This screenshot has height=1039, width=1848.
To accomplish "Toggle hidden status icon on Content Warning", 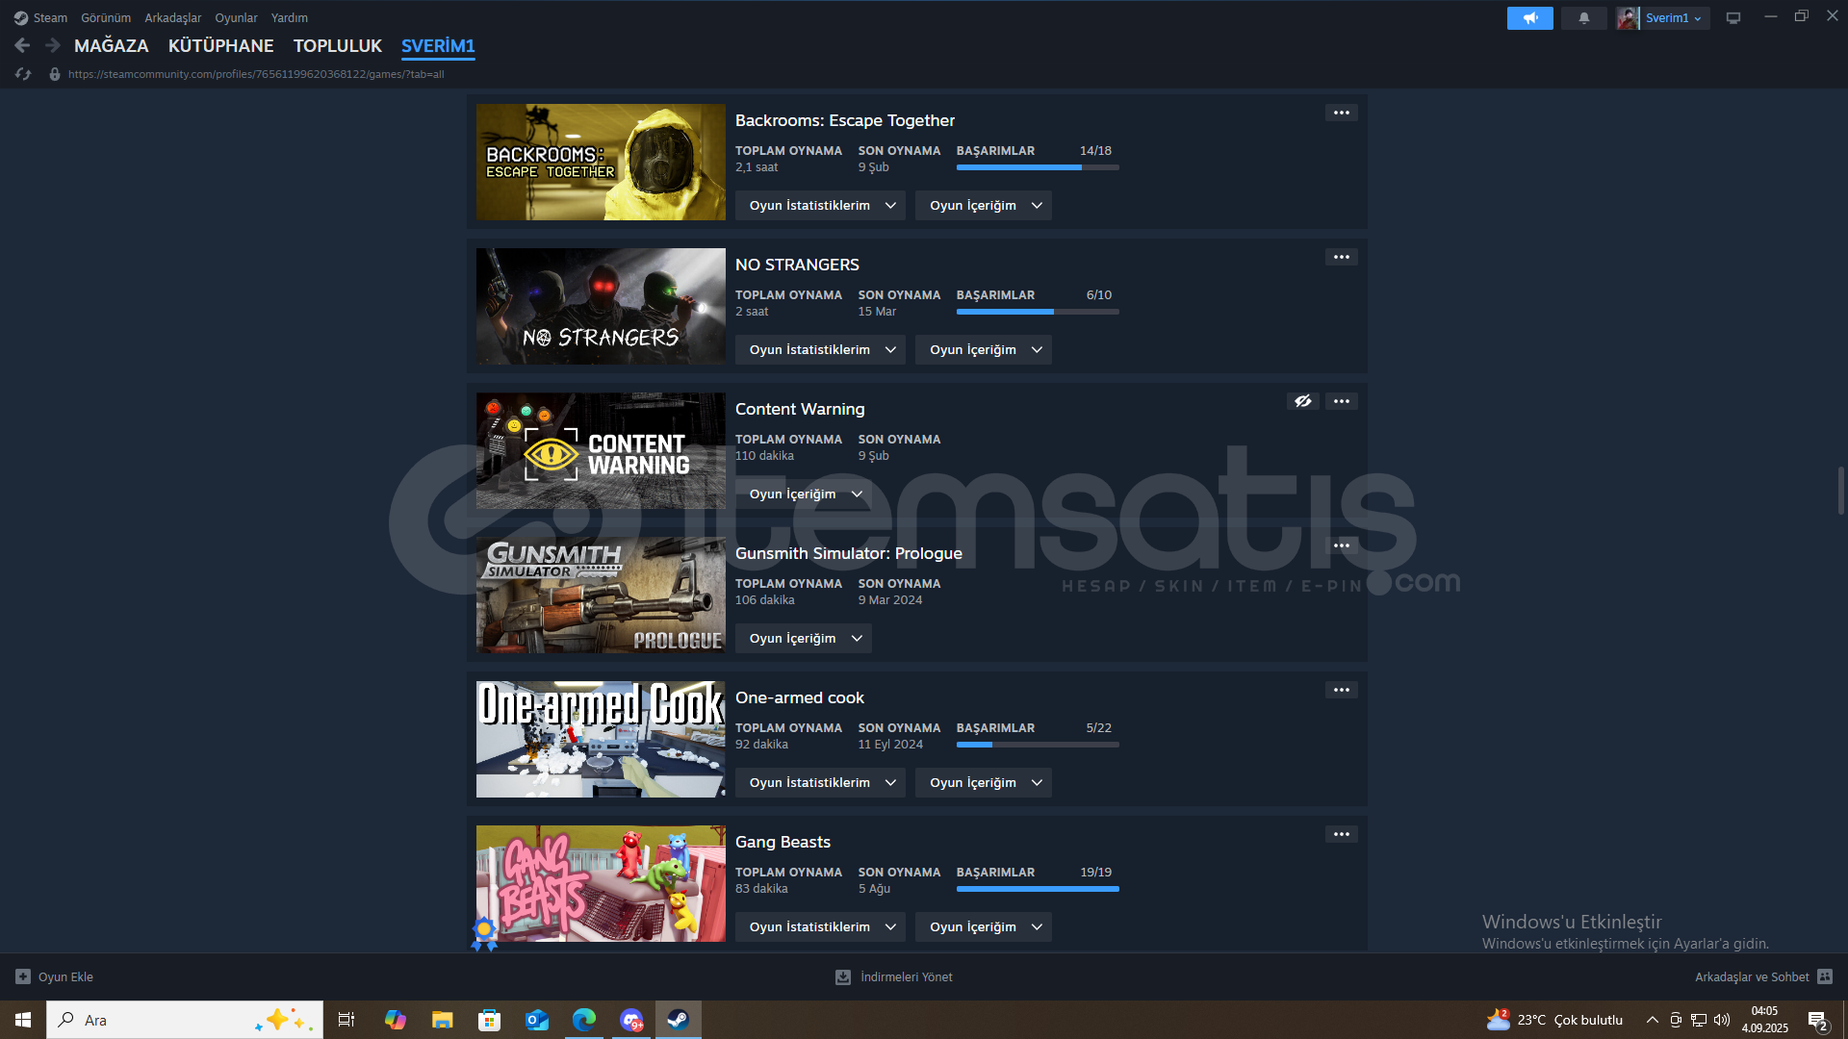I will (x=1302, y=401).
